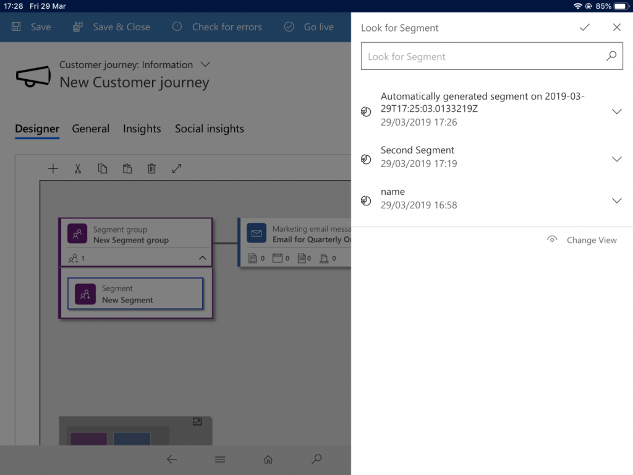Confirm segment selection with the checkmark
Viewport: 633px width, 475px height.
point(584,27)
